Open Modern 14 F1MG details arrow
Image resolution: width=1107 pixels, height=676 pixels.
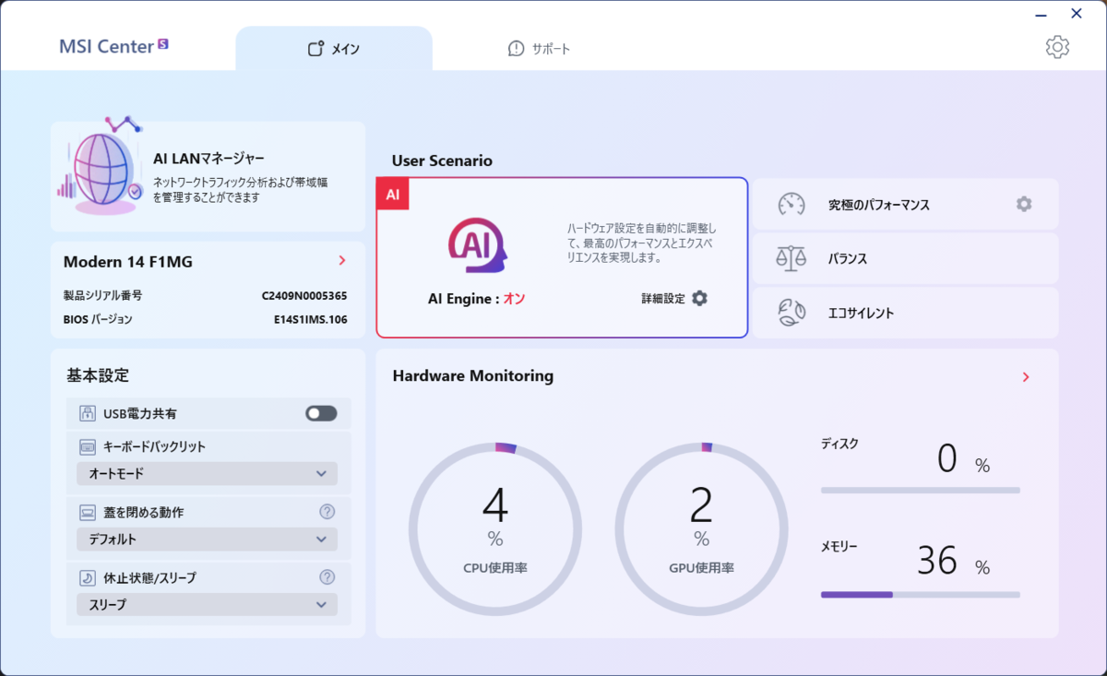coord(342,261)
